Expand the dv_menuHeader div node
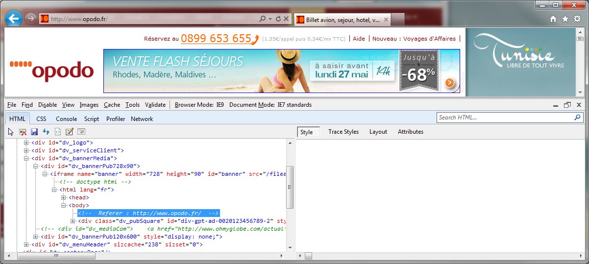Image resolution: width=589 pixels, height=264 pixels. (26, 244)
